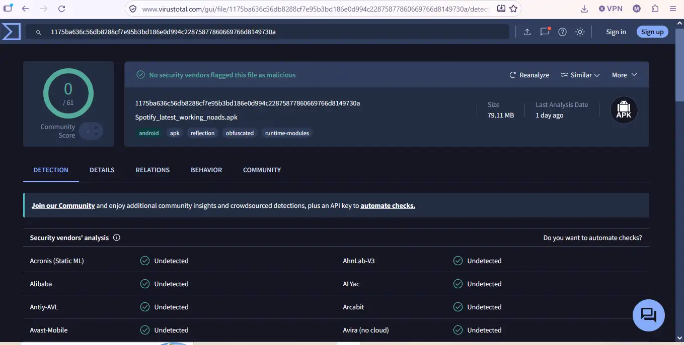Screen dimensions: 684x345
Task: Click the android tag
Action: click(x=149, y=133)
